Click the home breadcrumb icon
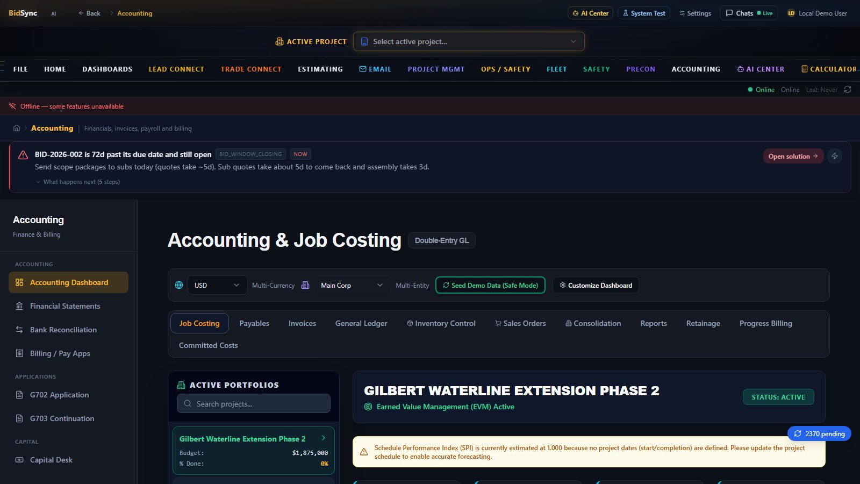Viewport: 860px width, 484px height. pos(17,128)
